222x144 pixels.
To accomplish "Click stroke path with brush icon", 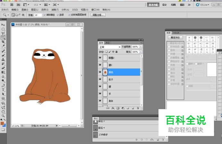I will 142,140.
